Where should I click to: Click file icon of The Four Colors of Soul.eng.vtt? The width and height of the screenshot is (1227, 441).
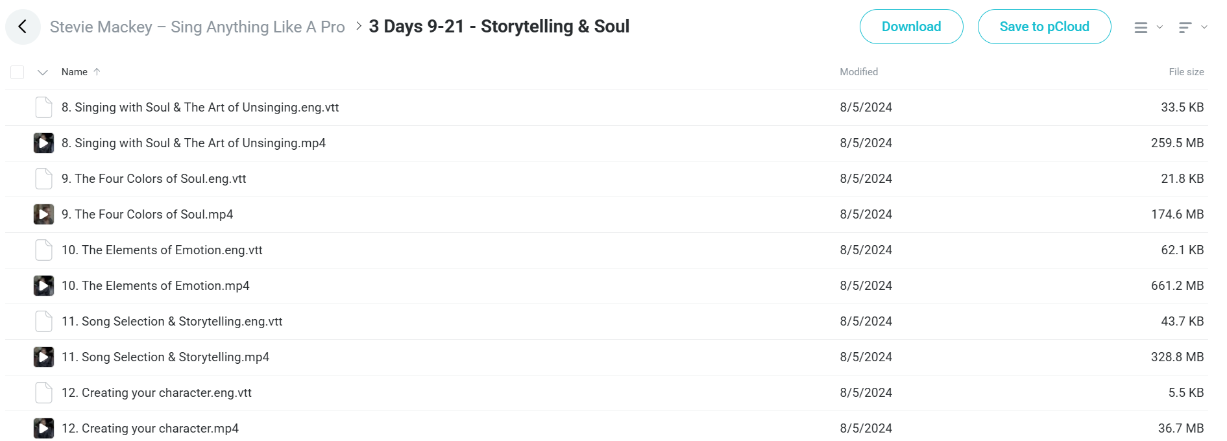point(43,178)
